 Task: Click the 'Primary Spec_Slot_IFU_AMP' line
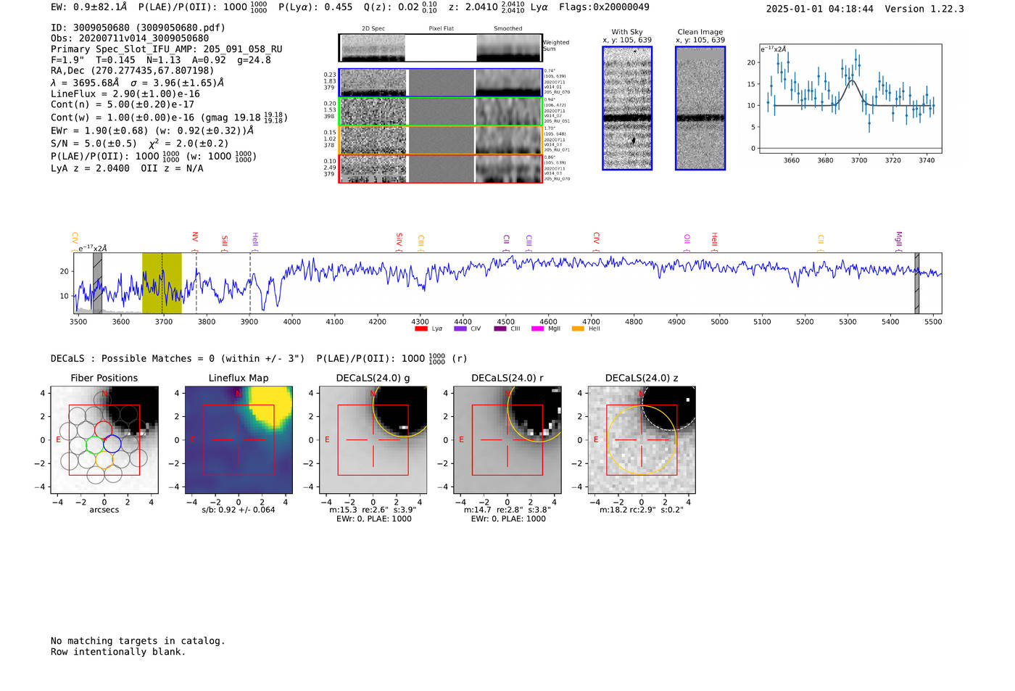tap(167, 49)
